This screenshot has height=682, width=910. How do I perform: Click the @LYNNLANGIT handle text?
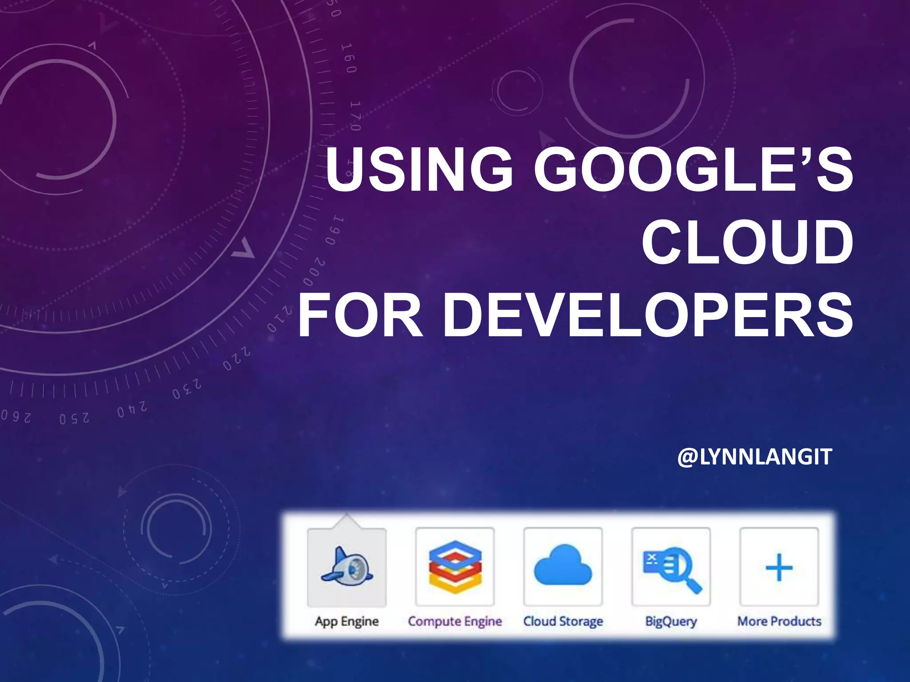point(754,457)
